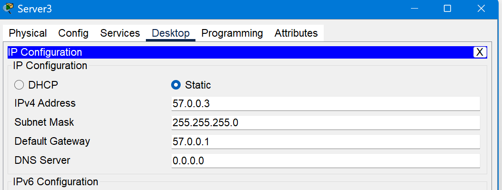Maximize the Server3 window

pos(447,9)
